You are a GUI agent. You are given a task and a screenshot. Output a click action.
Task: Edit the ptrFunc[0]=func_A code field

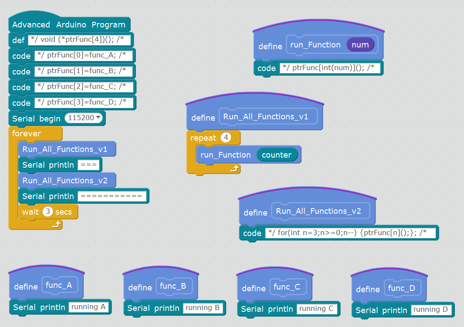click(82, 56)
